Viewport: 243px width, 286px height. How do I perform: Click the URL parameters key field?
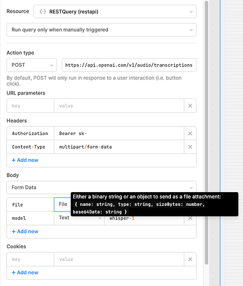(x=30, y=106)
